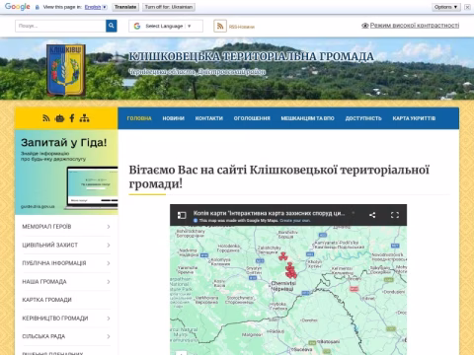The height and width of the screenshot is (355, 474).
Task: Open ДОСТУПНІСТЬ menu item
Action: [x=363, y=118]
